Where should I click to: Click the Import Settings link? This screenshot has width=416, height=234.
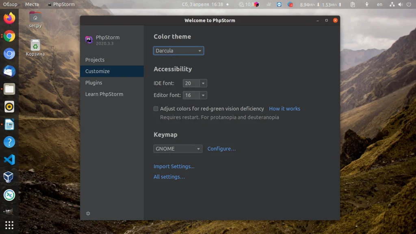click(174, 166)
